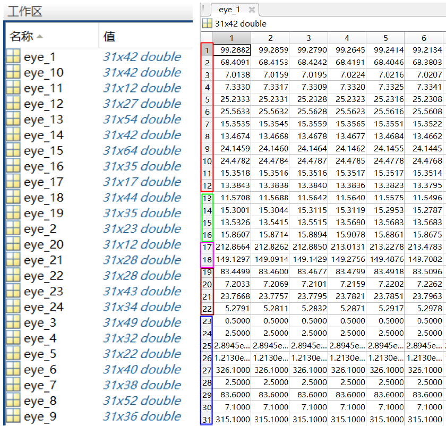The height and width of the screenshot is (426, 446).
Task: Click the eye_15 variable icon
Action: coord(13,150)
